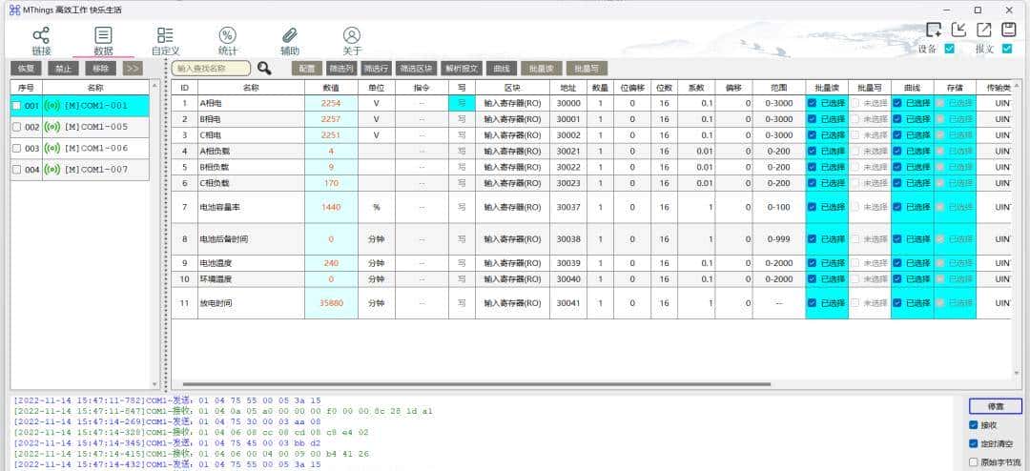Click the 写 write cell for 放电时间
Screen dimensions: 1030x471
tap(462, 303)
